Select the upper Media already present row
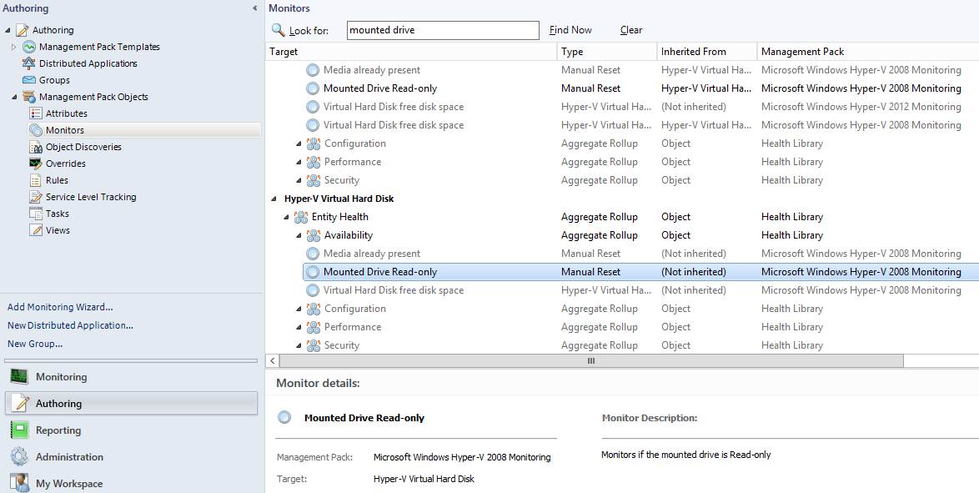This screenshot has height=493, width=979. click(640, 70)
